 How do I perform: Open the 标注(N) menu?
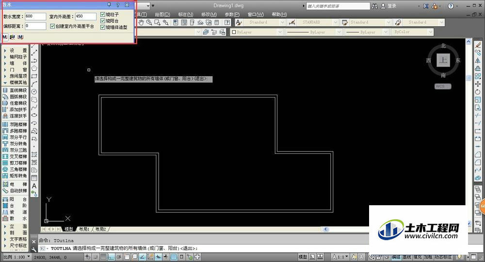coord(186,15)
